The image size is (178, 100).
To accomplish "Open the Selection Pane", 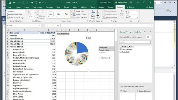I will [x=110, y=18].
